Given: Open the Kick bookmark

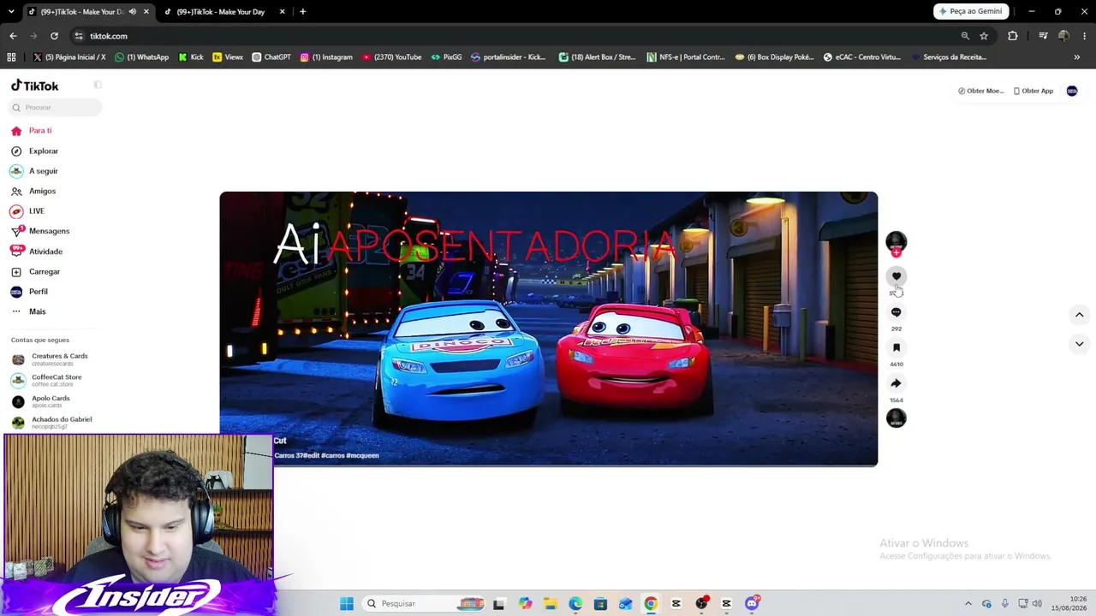Looking at the screenshot, I should 191,57.
